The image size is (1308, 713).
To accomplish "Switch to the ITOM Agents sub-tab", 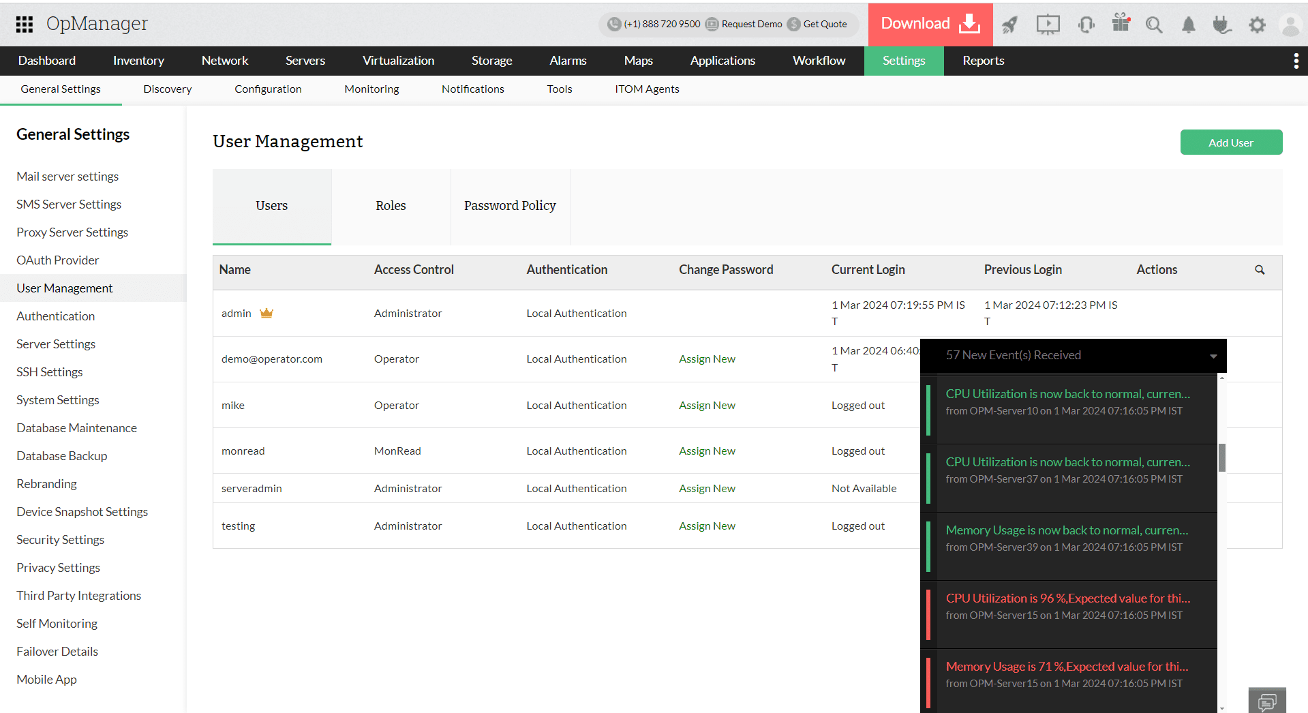I will [x=647, y=89].
